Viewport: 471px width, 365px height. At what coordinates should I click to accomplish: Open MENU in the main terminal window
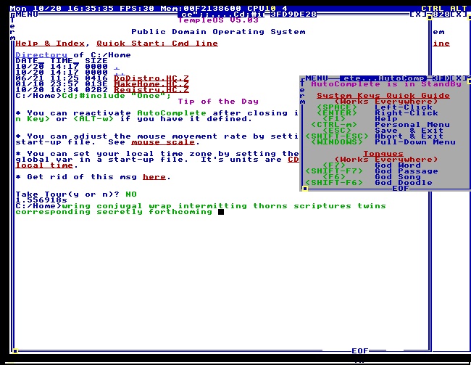coord(27,14)
